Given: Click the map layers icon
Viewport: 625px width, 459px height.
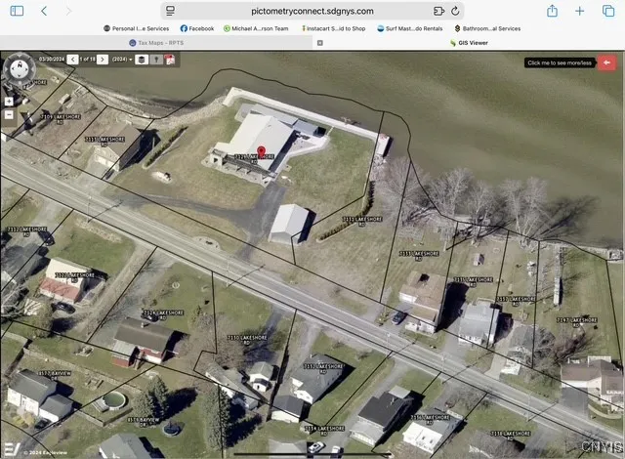Looking at the screenshot, I should coord(142,60).
